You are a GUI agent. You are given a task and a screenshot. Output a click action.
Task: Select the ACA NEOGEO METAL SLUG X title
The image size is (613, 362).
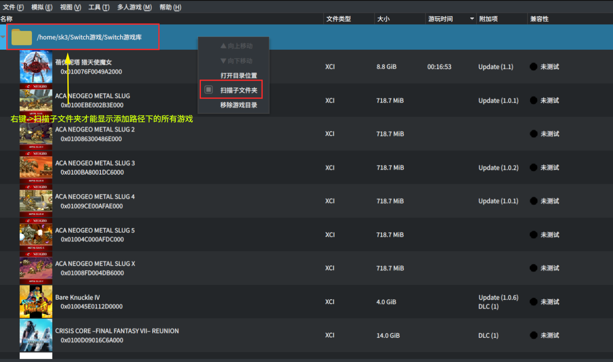click(x=95, y=264)
